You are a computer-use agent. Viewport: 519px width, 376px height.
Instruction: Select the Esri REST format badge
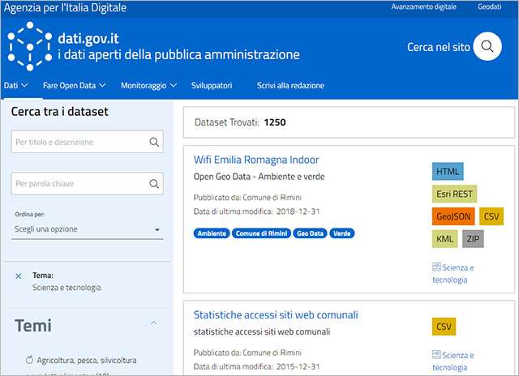[x=454, y=194]
